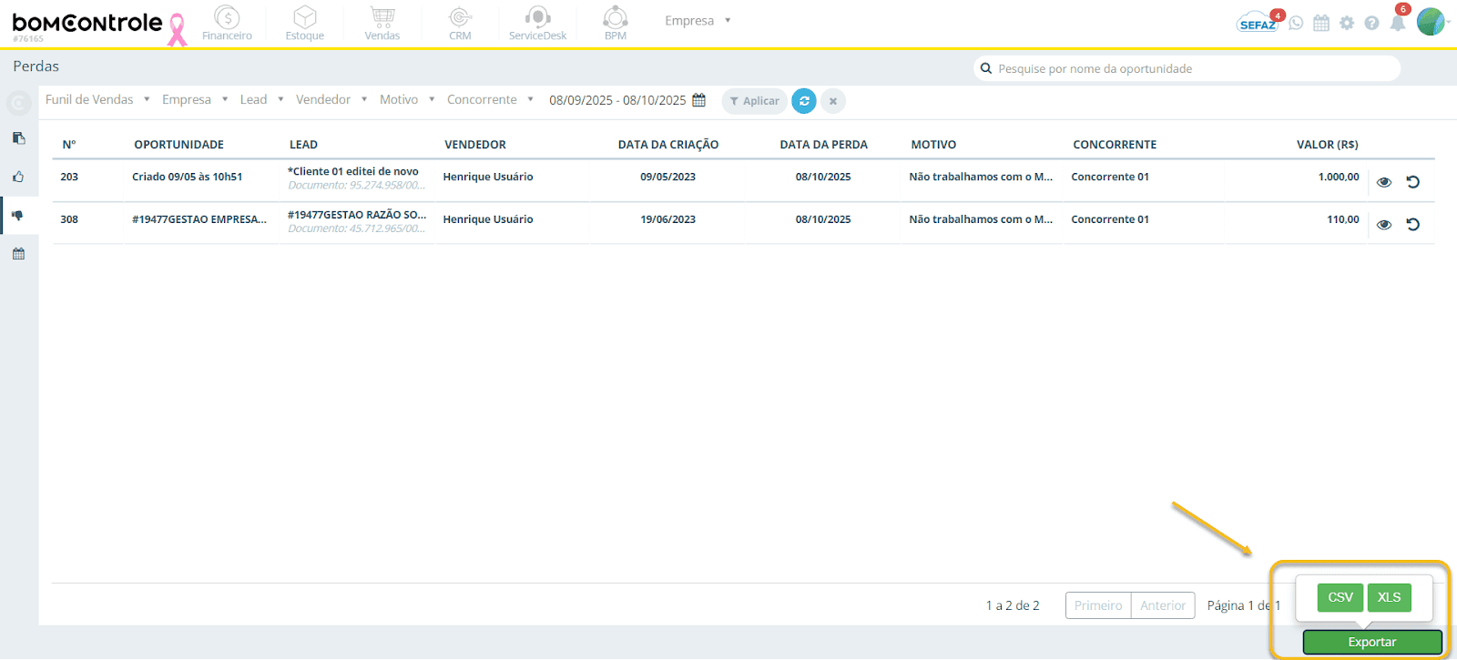Click lead '#19477GESTAO RAZÃO SO...'
1457x660 pixels.
point(357,215)
